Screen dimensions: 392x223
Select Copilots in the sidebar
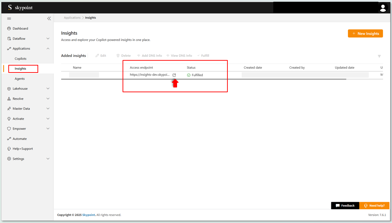coord(20,59)
